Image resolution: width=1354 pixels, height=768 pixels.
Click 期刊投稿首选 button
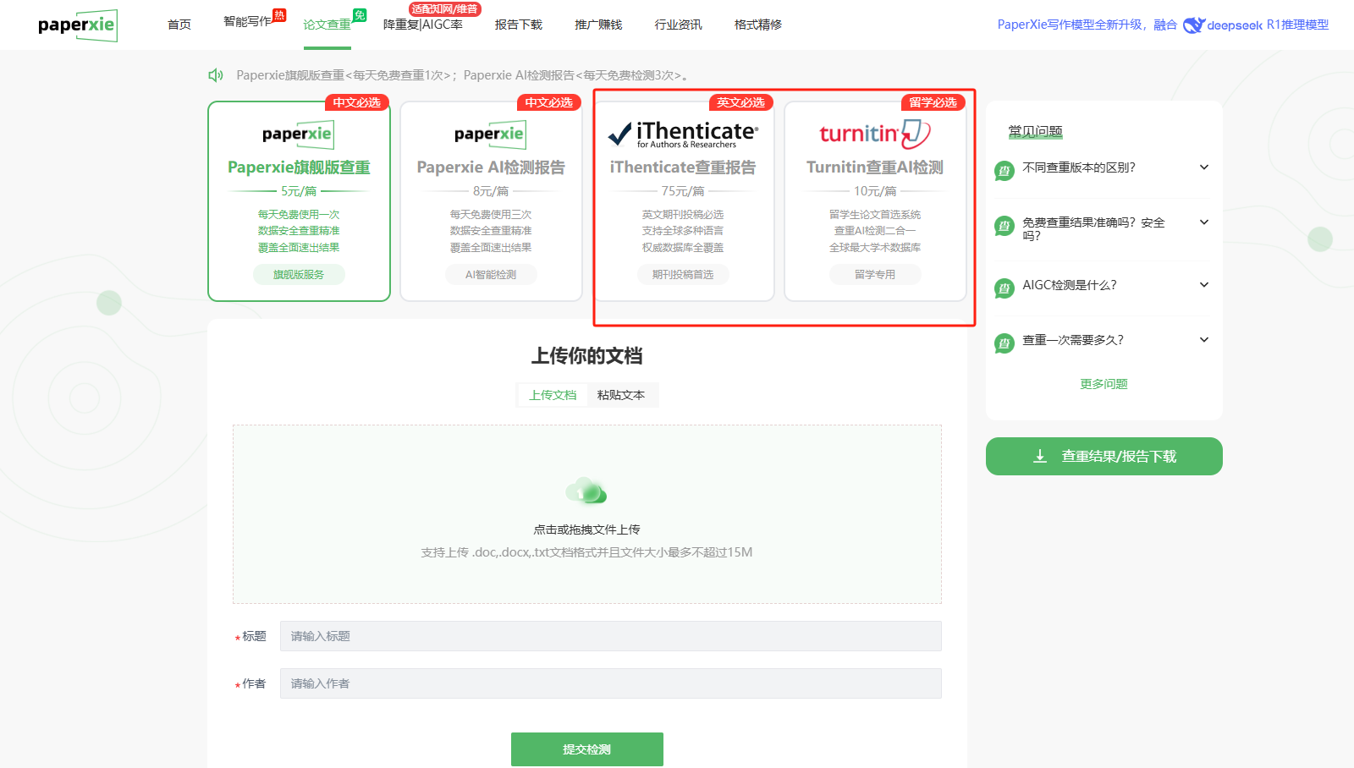click(683, 275)
